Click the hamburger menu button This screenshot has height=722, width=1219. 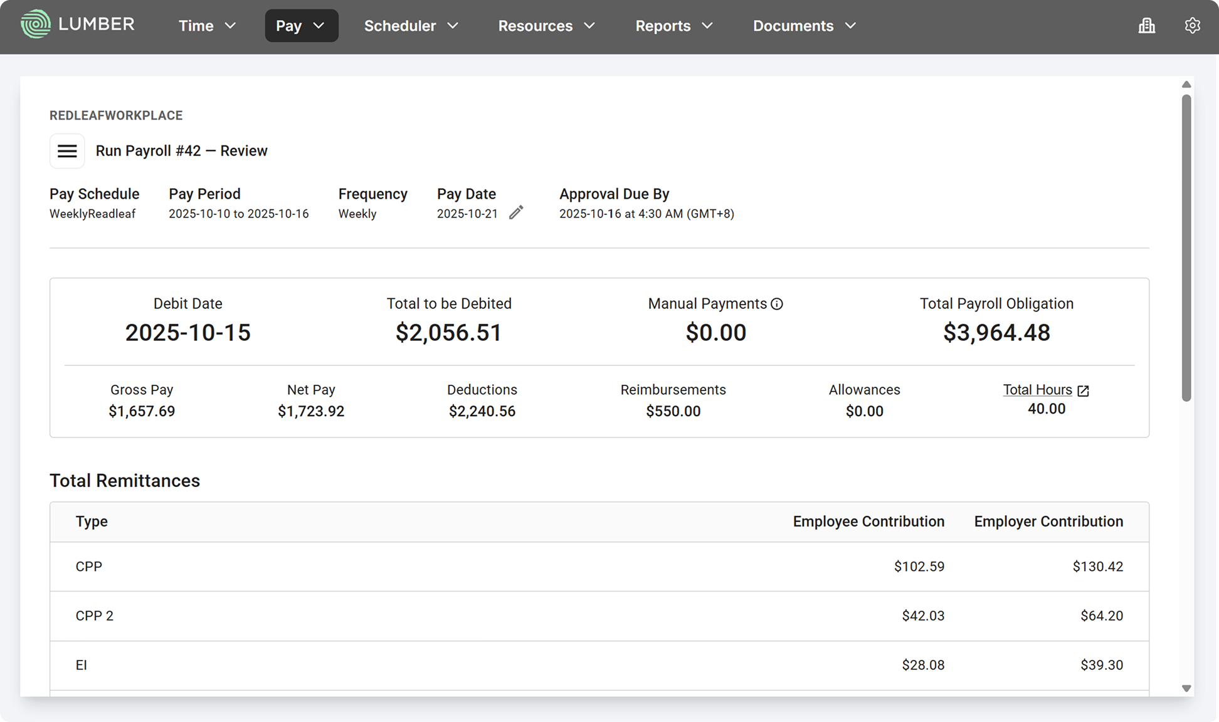coord(67,151)
